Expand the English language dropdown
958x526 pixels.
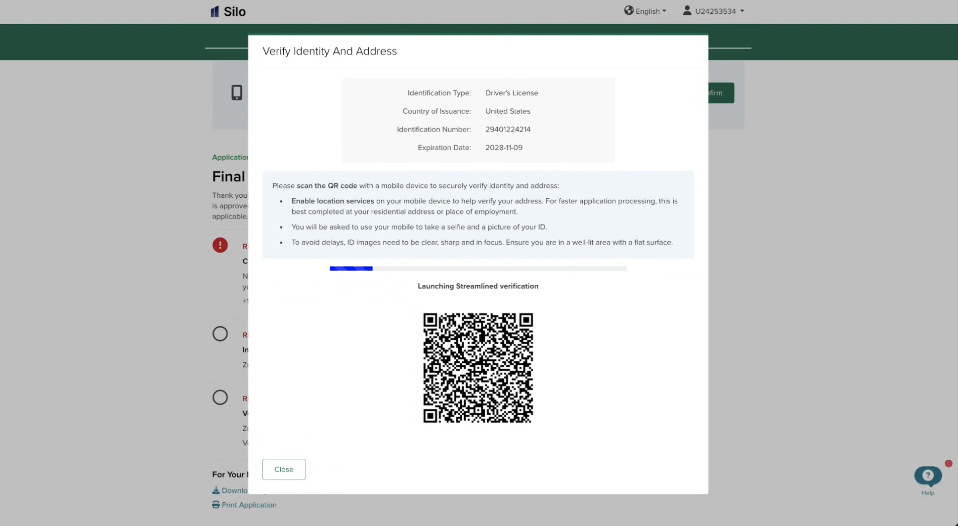click(x=645, y=11)
